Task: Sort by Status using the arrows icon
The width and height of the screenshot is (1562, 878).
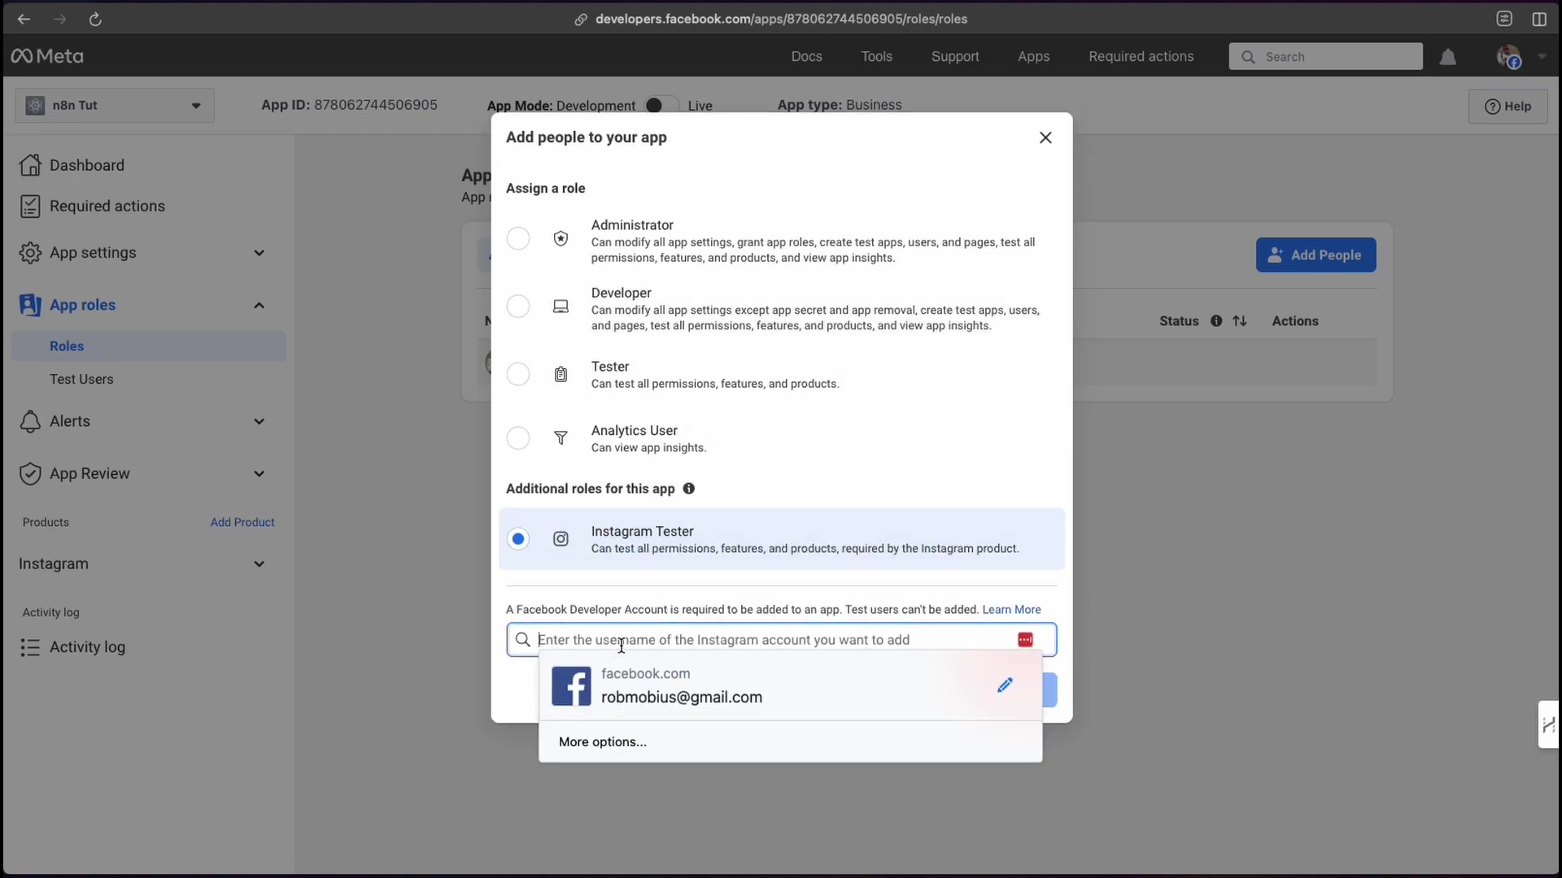Action: (x=1240, y=321)
